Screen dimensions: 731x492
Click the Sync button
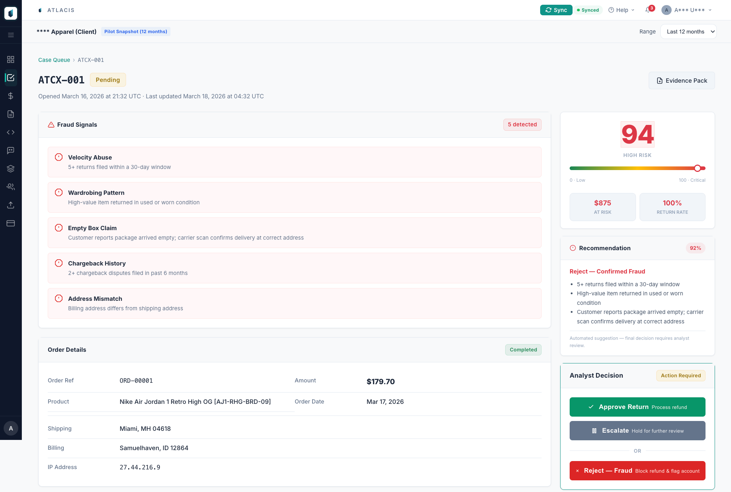[x=556, y=10]
